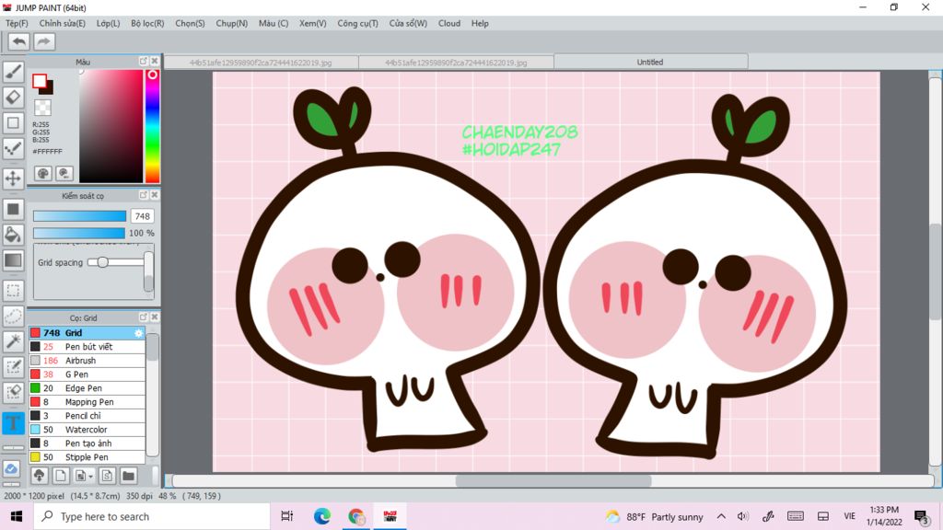Select the Stipple Pen brush
The height and width of the screenshot is (530, 943).
tap(87, 457)
